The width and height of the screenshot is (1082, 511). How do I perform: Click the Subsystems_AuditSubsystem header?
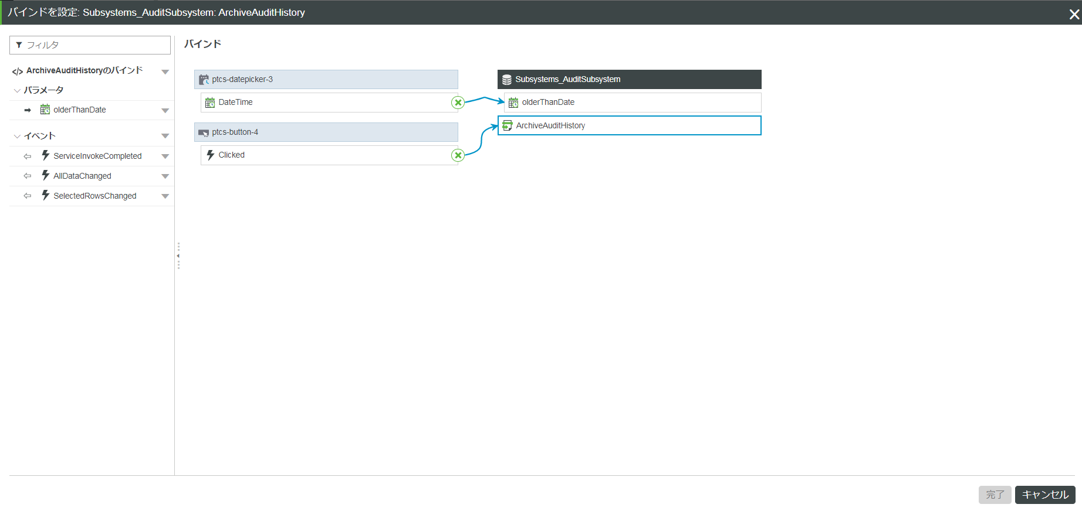coord(630,80)
